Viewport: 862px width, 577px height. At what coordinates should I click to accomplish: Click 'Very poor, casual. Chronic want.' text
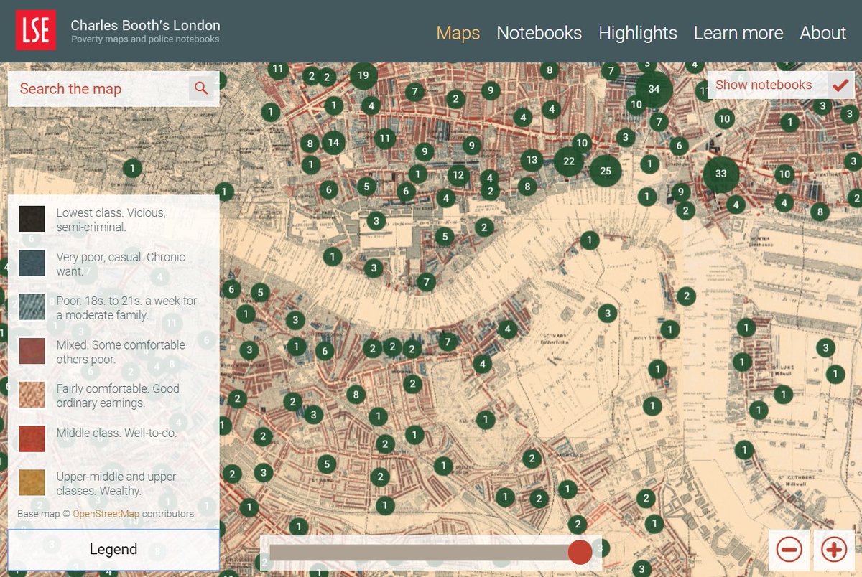pos(121,264)
